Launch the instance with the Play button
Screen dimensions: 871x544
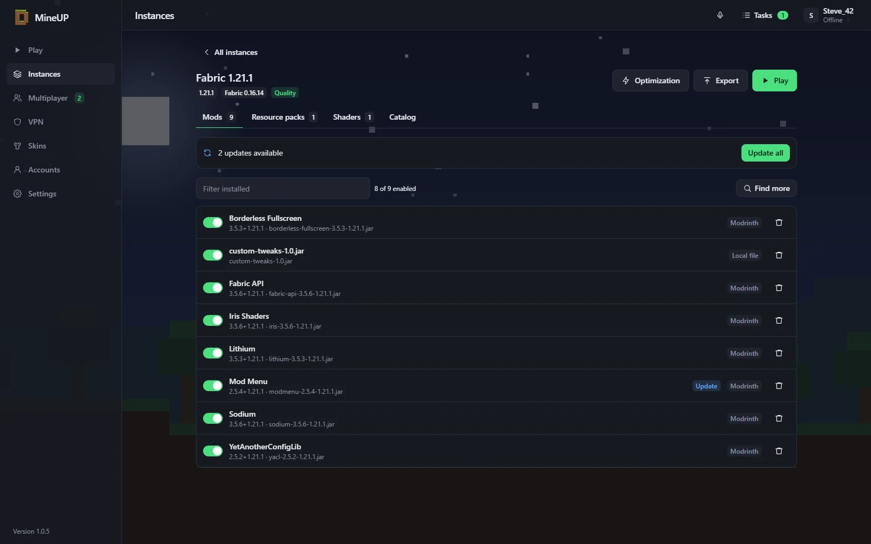click(775, 81)
